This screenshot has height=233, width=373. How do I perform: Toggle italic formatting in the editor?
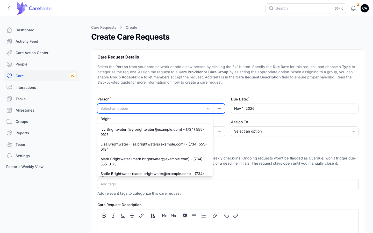pos(113,216)
